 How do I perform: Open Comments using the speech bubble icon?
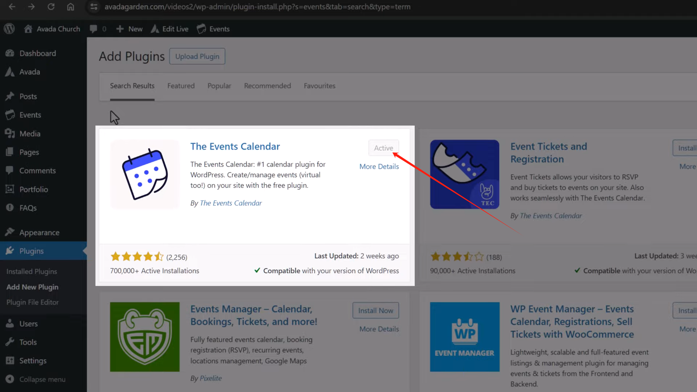click(x=10, y=170)
